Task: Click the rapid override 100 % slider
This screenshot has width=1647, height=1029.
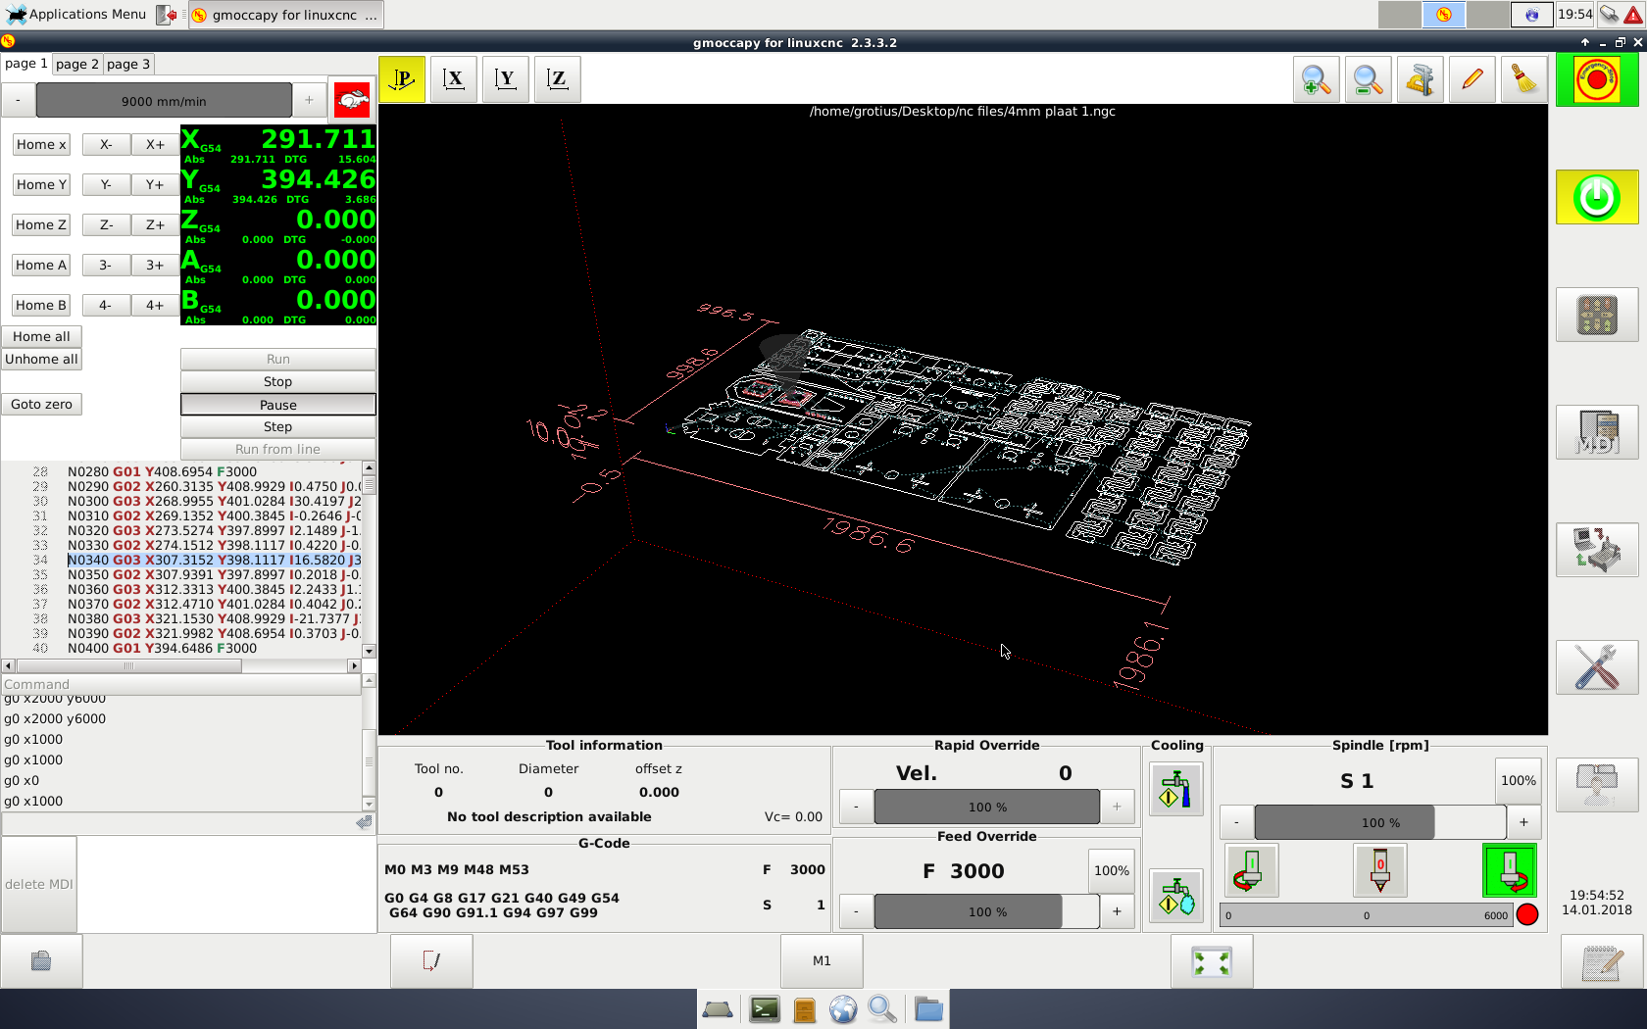Action: (987, 807)
